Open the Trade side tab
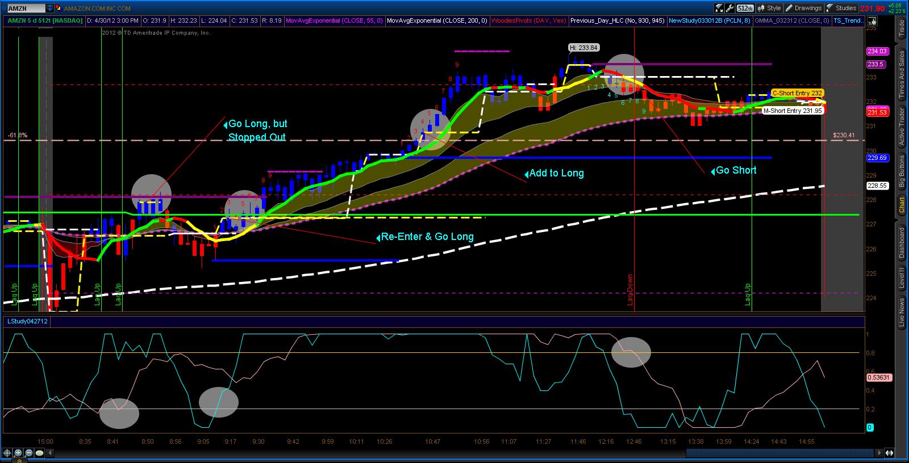This screenshot has width=909, height=463. [902, 27]
